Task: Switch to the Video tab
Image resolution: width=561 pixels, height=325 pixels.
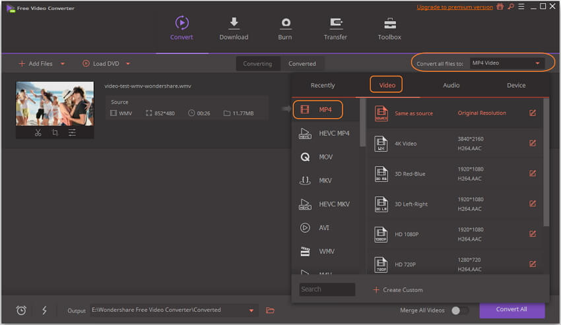Action: click(387, 85)
